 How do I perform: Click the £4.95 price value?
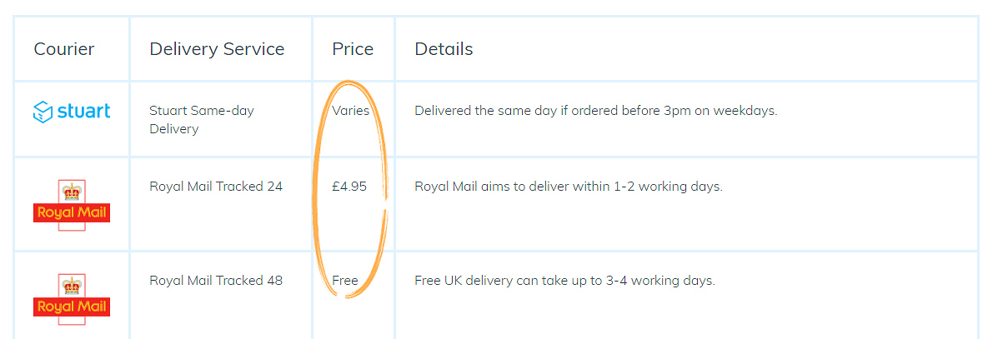tap(349, 187)
